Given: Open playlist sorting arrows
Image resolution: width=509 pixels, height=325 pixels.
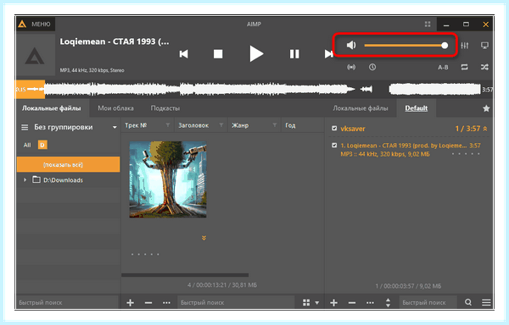Looking at the screenshot, I should tap(388, 303).
